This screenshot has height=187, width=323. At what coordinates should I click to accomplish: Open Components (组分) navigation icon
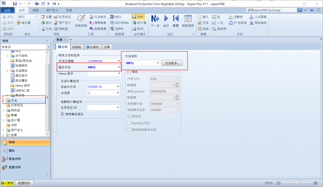(x=47, y=23)
